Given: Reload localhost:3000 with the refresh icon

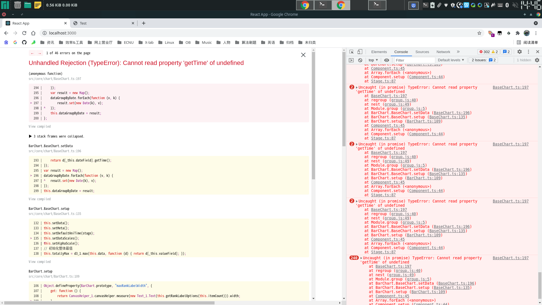Looking at the screenshot, I should pyautogui.click(x=24, y=33).
